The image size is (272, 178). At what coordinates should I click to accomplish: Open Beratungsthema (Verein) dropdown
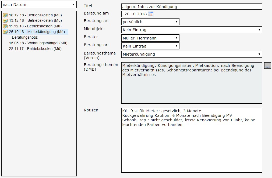[192, 54]
